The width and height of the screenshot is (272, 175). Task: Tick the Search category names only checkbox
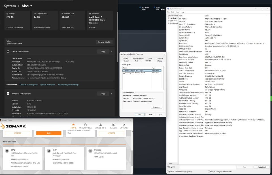pyautogui.click(x=209, y=172)
